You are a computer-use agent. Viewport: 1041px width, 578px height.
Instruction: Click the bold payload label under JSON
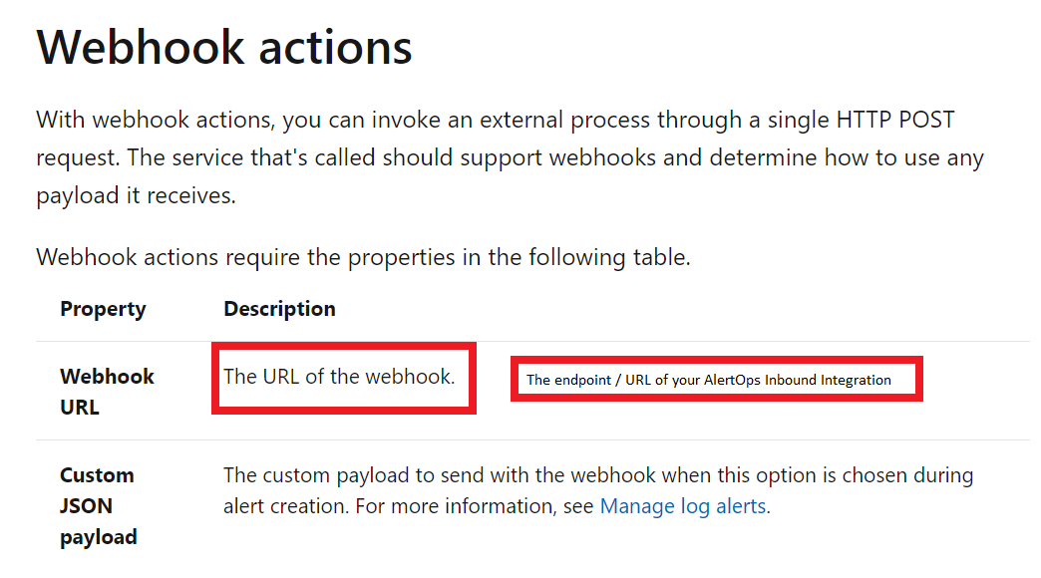tap(99, 537)
